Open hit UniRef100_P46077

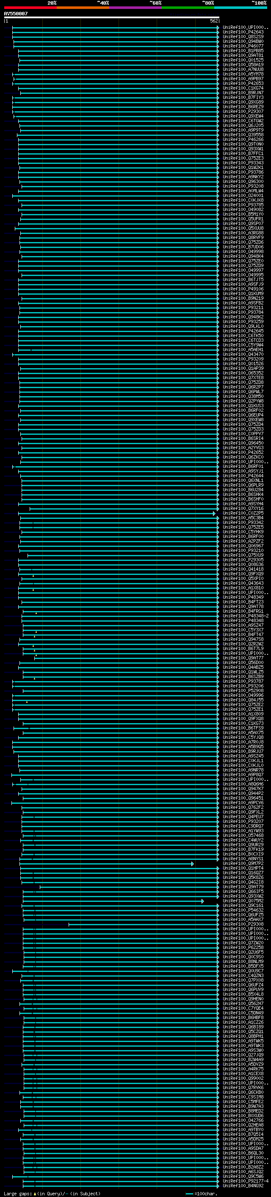pos(243,46)
